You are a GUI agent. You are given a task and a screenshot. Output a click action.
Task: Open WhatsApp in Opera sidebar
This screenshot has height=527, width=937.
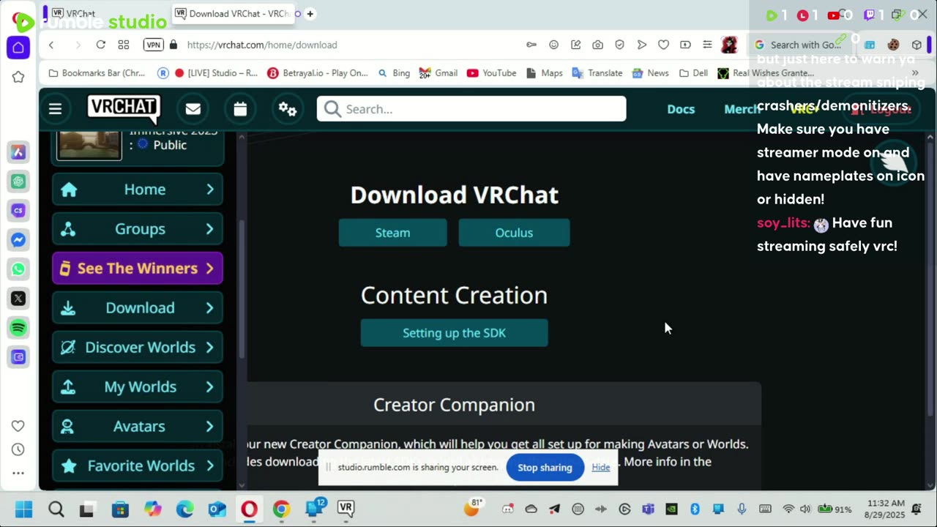18,269
